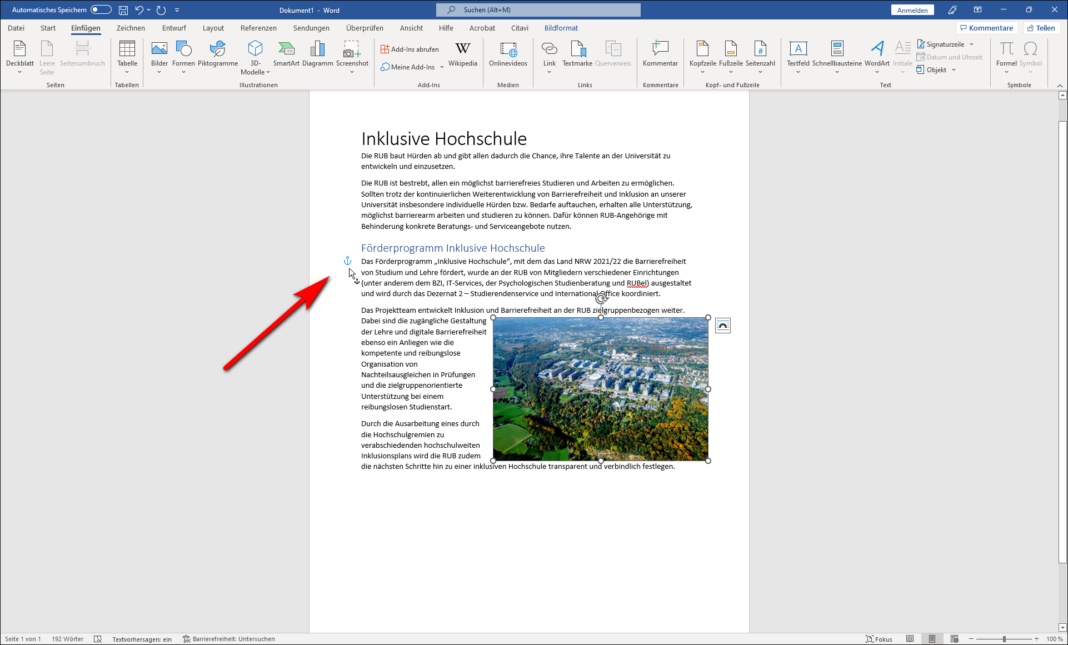Insert WordArt text
1068x645 pixels.
(877, 57)
